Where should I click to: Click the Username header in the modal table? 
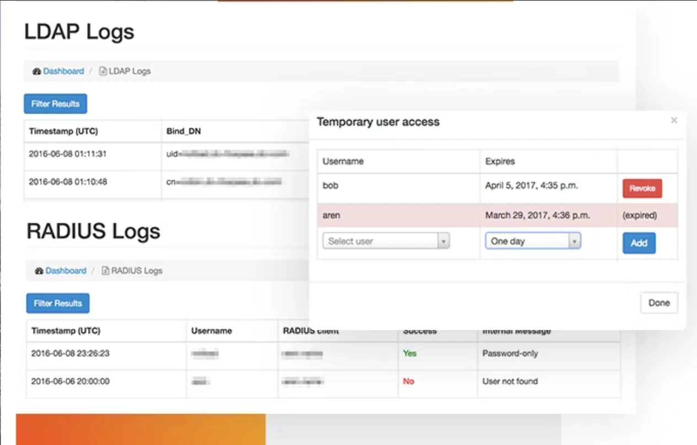click(x=342, y=161)
